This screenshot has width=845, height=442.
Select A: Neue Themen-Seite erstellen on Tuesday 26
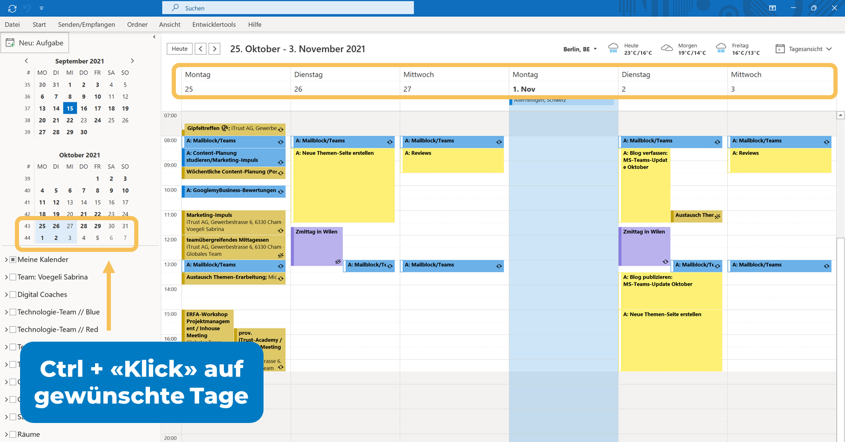[343, 185]
